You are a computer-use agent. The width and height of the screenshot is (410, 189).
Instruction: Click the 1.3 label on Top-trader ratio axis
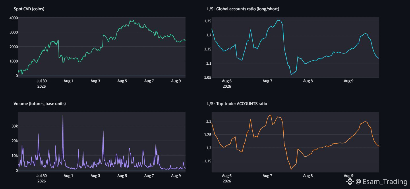coord(209,121)
